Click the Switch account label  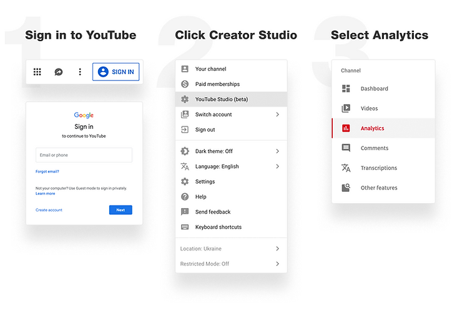coord(214,115)
